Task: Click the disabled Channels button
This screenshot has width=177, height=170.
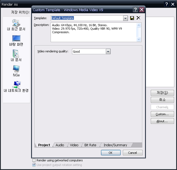Action: 162,107
